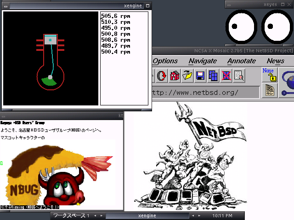
Task: Click the Viewing NBUG status line
Action: click(x=30, y=207)
